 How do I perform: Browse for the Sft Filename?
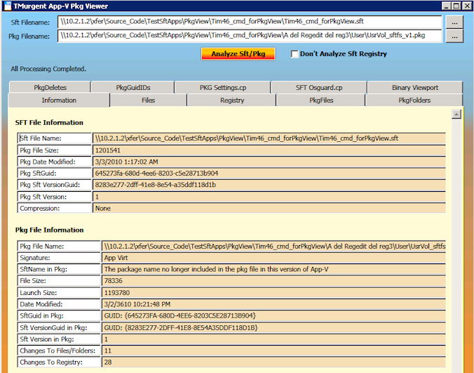click(454, 22)
